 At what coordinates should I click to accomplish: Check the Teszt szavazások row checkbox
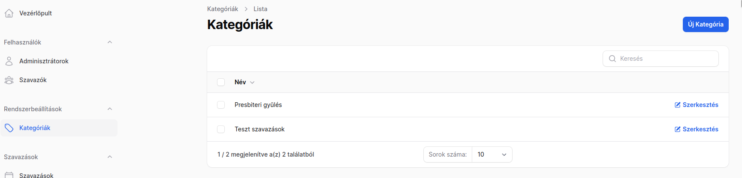click(x=221, y=129)
